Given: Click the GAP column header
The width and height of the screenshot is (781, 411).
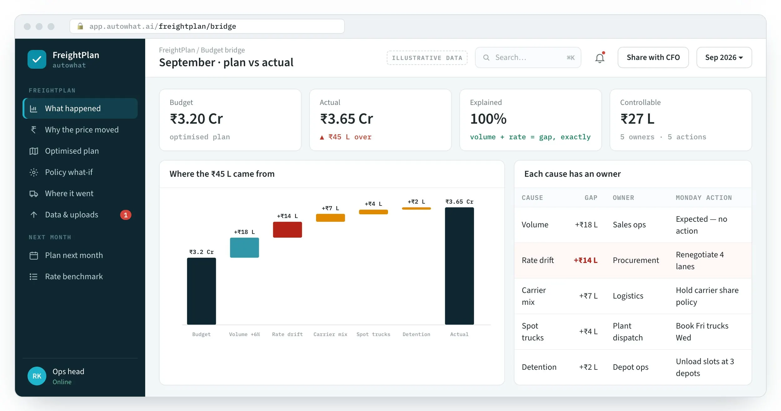Looking at the screenshot, I should point(591,198).
